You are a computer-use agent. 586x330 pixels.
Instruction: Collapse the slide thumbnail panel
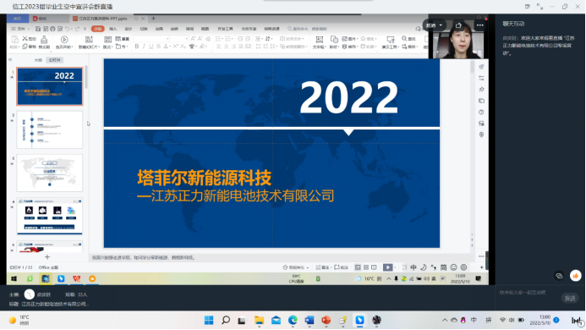click(x=10, y=60)
